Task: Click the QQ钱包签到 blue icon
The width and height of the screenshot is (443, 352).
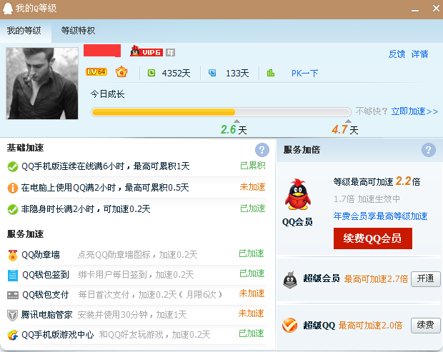Action: click(13, 276)
